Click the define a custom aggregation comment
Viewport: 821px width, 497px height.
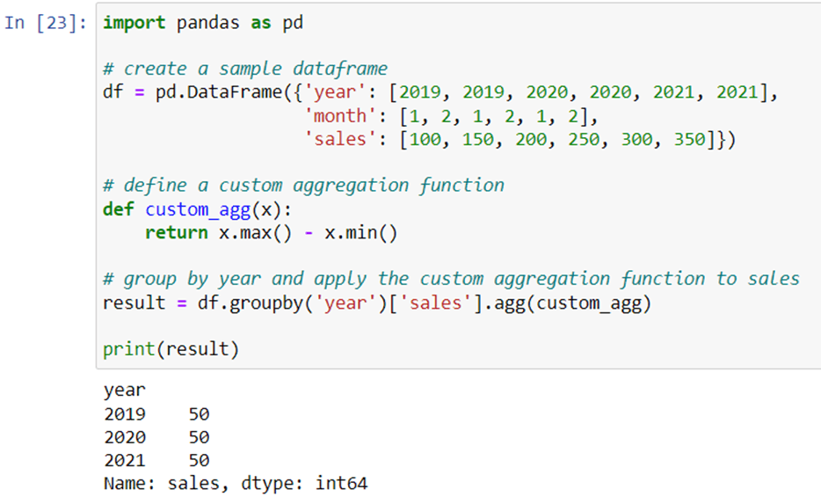303,186
